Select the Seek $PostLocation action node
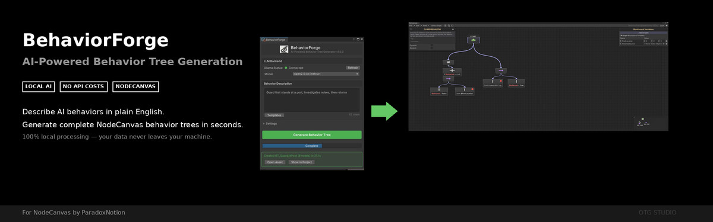Viewport: 713px width, 222px height. point(465,91)
